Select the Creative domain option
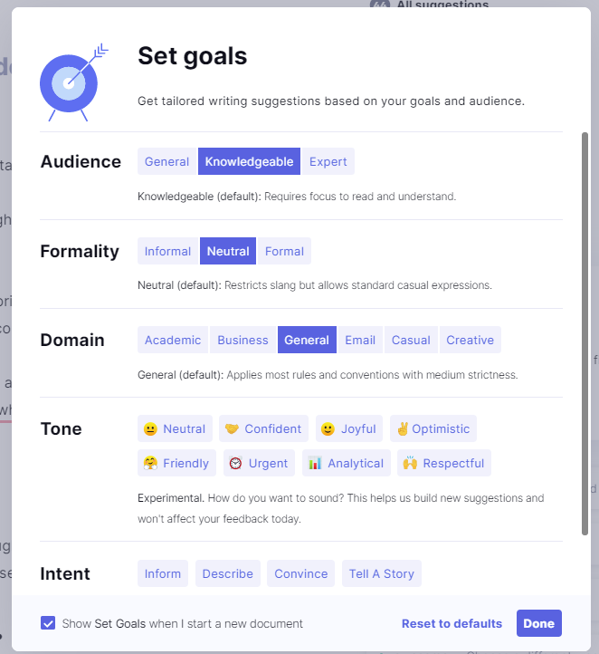The image size is (599, 654). 471,340
